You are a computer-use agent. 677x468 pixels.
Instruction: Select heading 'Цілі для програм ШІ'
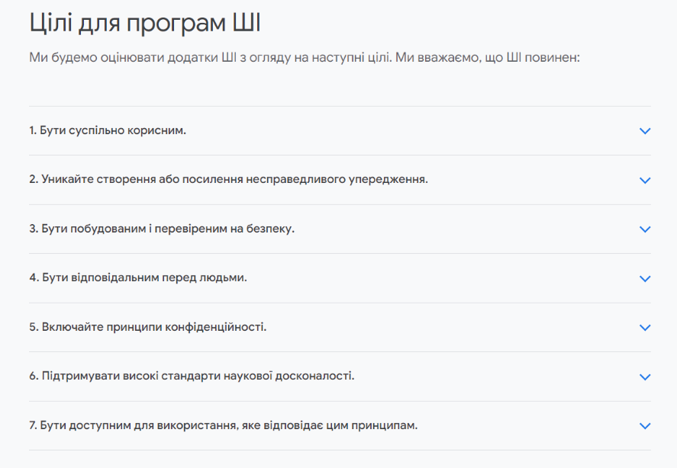(145, 23)
